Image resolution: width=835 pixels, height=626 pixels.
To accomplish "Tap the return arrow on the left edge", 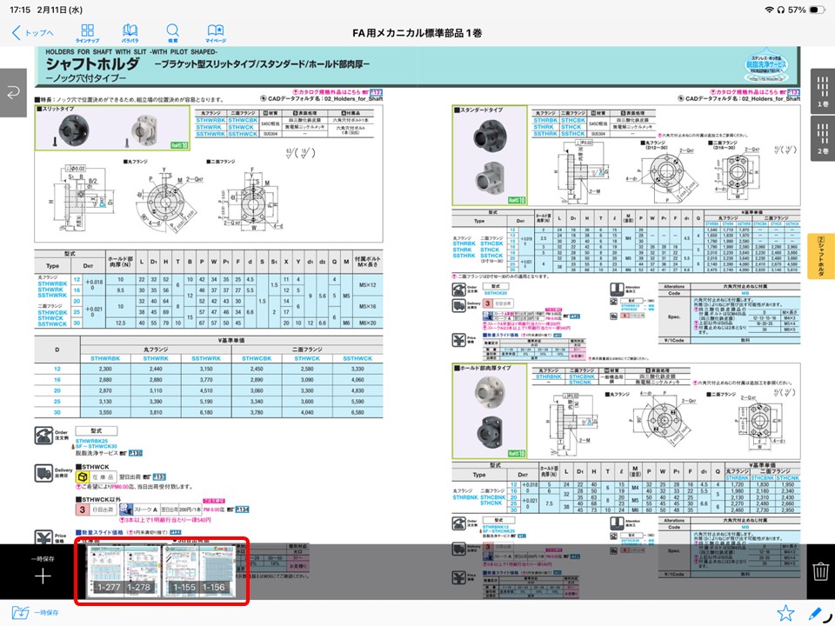I will tap(16, 93).
